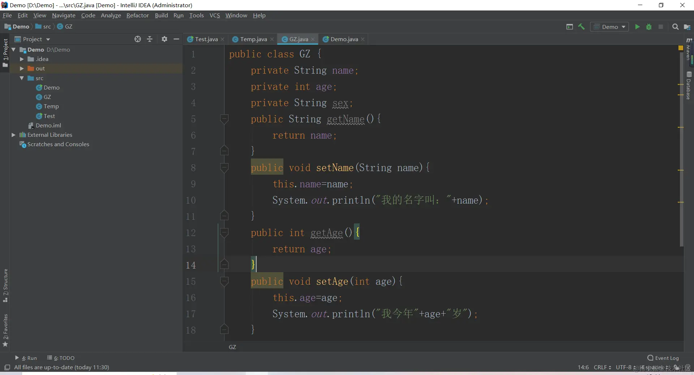The image size is (694, 375).
Task: Collapse the Demo root folder
Action: [x=14, y=49]
